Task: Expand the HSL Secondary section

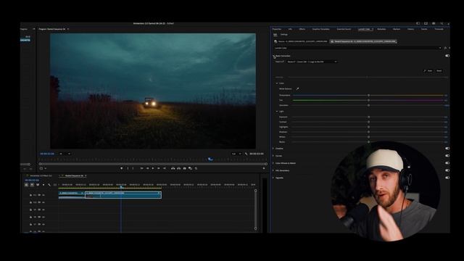Action: click(x=273, y=170)
